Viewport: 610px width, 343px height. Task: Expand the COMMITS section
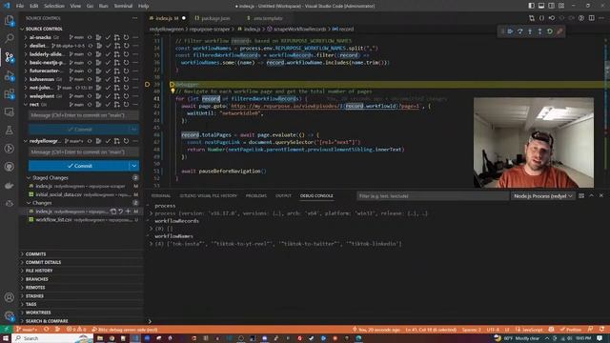tap(36, 254)
